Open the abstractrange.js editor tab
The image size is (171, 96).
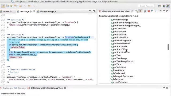coord(47,11)
